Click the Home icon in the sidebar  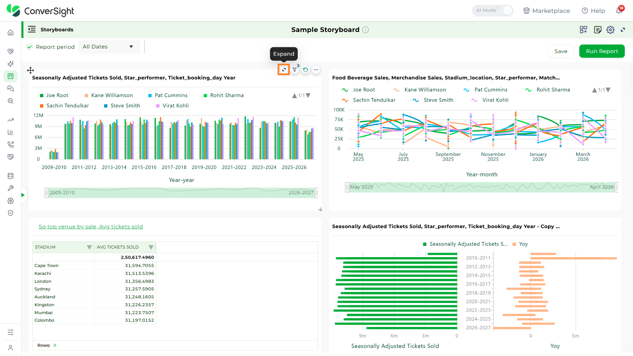coord(11,32)
